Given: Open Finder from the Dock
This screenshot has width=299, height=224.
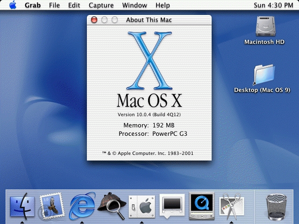Looking at the screenshot, I should [x=22, y=207].
